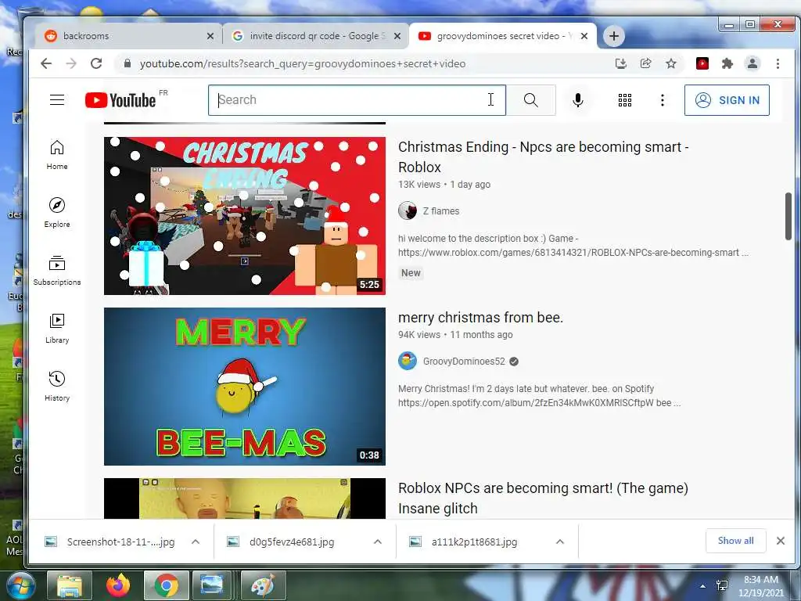
Task: Open Christmas Ending Npcs video title
Action: coord(544,157)
